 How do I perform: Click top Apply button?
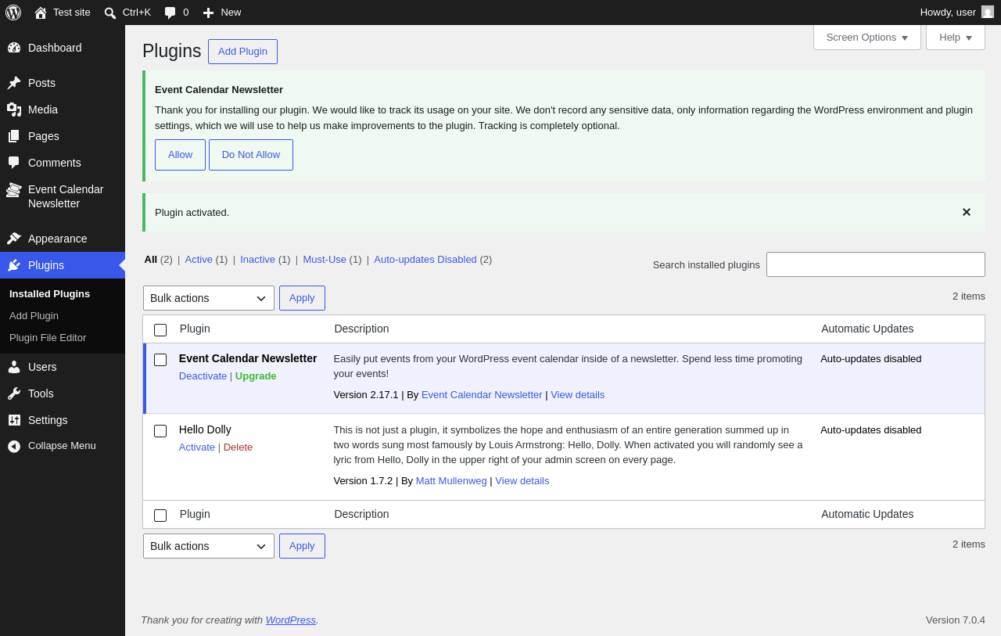pos(302,298)
